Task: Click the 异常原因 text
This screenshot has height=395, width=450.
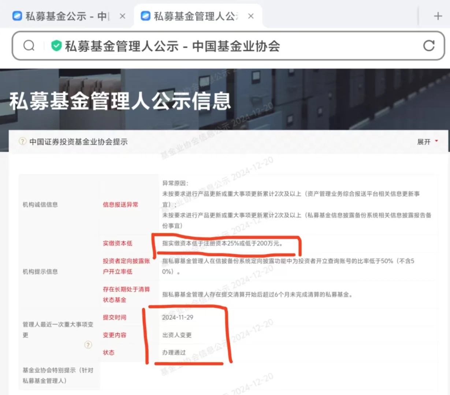Action: (x=175, y=183)
